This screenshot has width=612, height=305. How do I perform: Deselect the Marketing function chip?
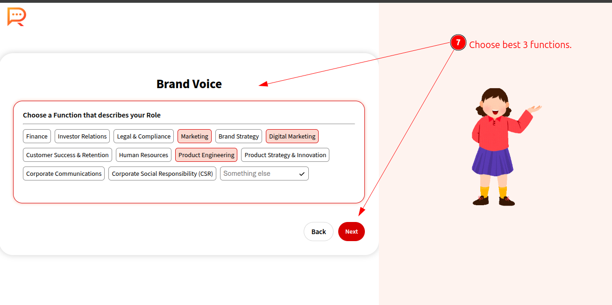point(194,136)
